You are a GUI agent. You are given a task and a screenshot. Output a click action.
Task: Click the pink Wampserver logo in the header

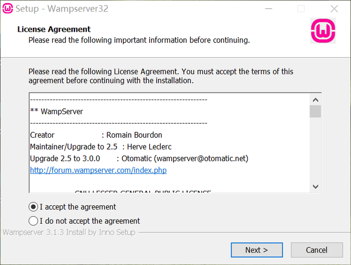click(x=323, y=31)
